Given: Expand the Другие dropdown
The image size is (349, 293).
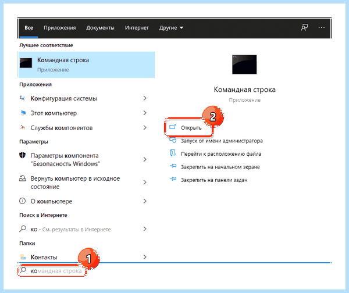Looking at the screenshot, I should click(171, 28).
